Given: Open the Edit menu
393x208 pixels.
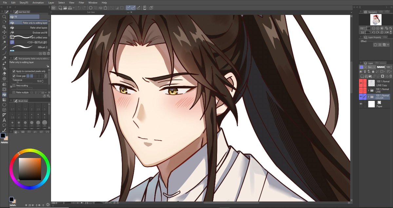Looking at the screenshot, I should pos(13,3).
